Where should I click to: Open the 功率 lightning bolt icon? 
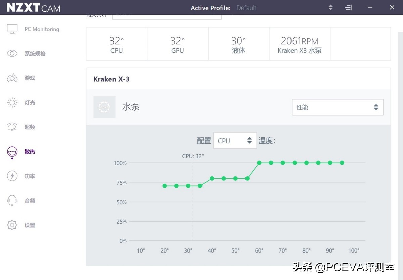pos(12,176)
